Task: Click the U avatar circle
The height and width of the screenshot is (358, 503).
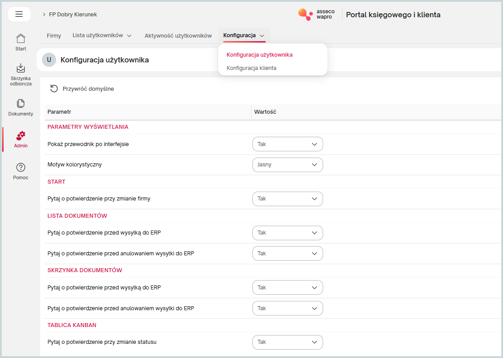Action: point(49,60)
